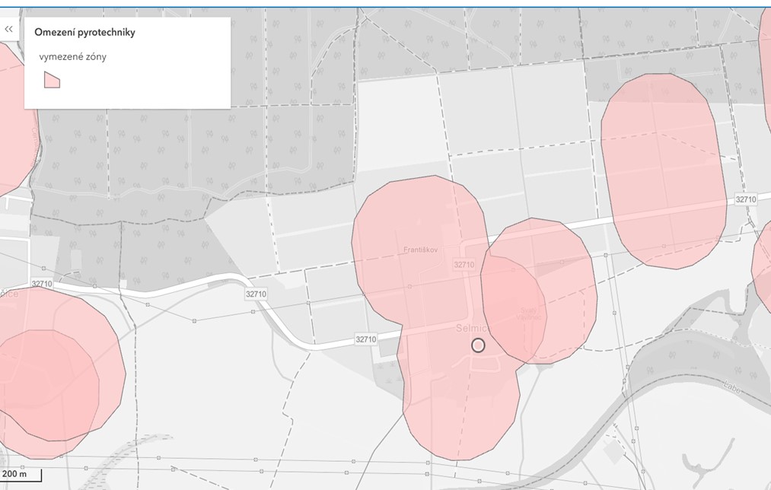
Task: Select the 'vymezené zóny' legend label
Action: point(72,56)
